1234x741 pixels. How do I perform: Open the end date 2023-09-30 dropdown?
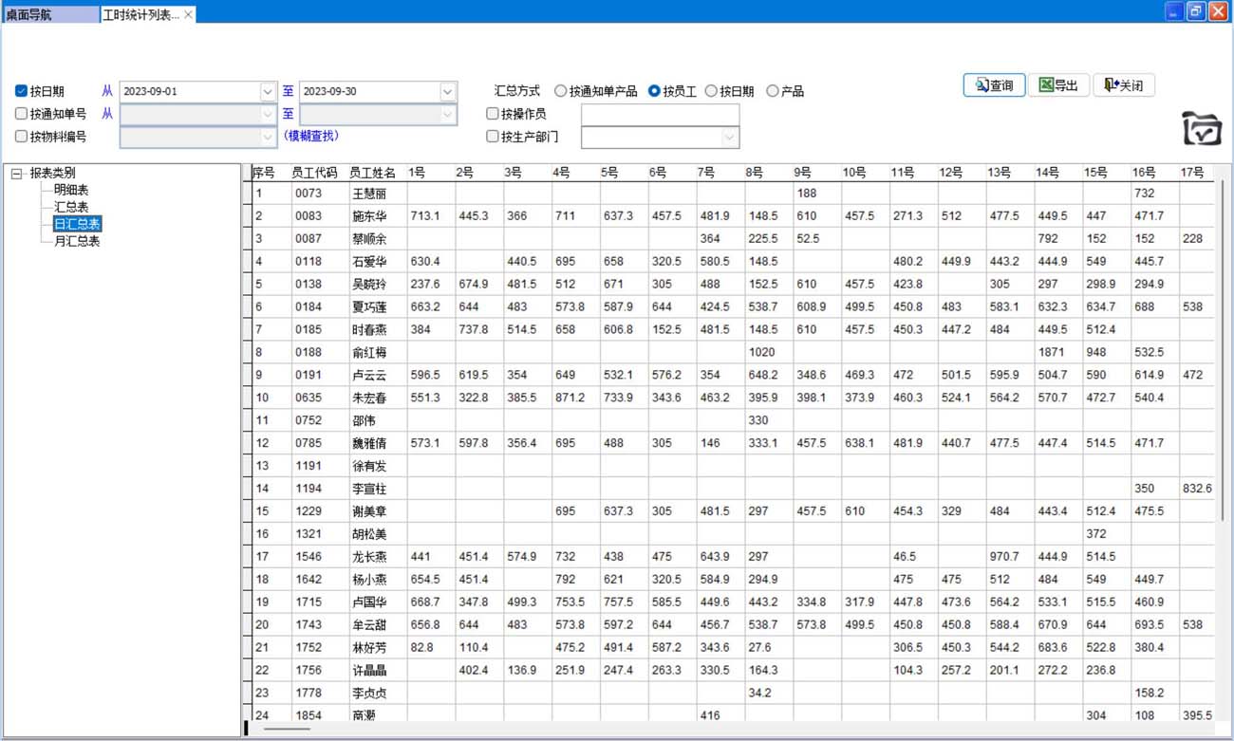pyautogui.click(x=447, y=92)
